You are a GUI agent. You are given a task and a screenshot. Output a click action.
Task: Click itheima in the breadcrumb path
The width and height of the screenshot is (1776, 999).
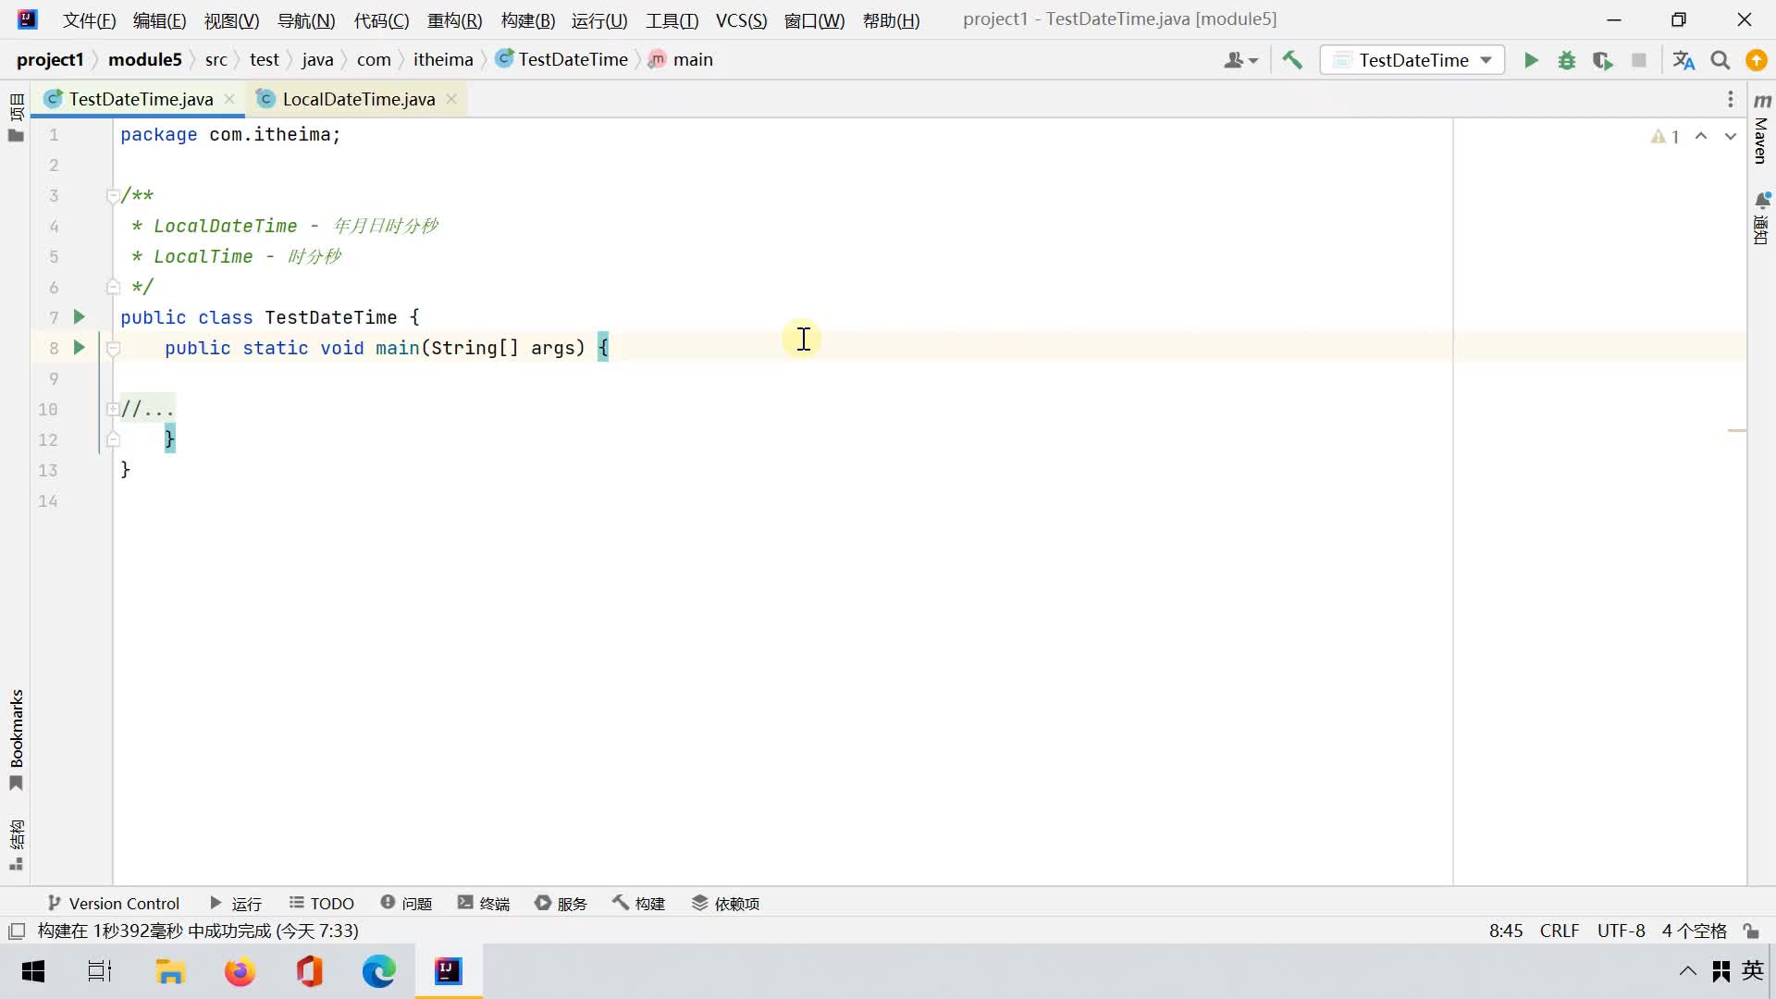coord(443,60)
